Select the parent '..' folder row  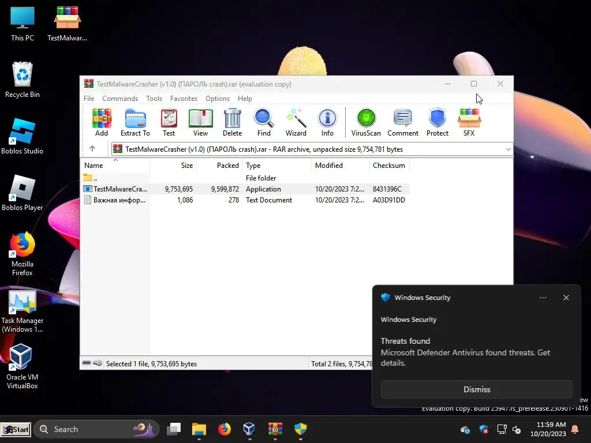(245, 178)
